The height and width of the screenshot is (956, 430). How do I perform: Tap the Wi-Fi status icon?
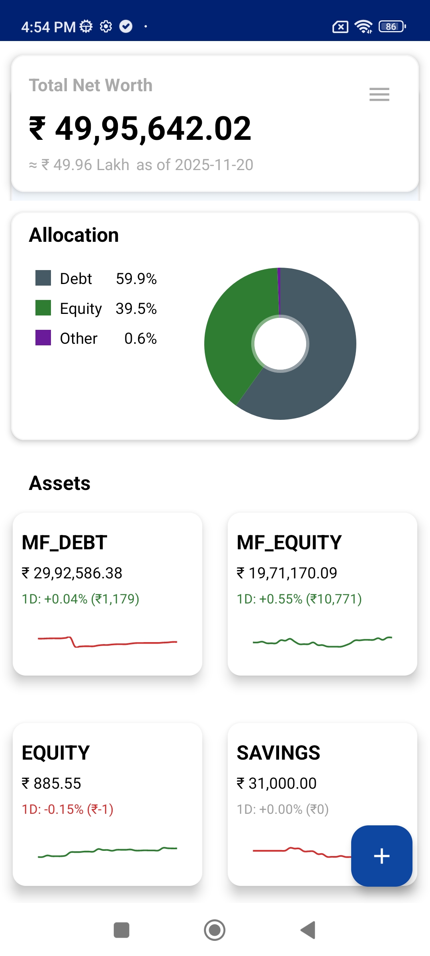(363, 27)
